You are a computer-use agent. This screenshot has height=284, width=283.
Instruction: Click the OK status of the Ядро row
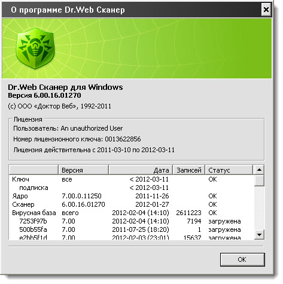point(212,196)
